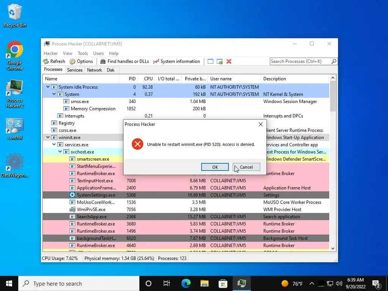Click into Search Processes field

pyautogui.click(x=300, y=61)
